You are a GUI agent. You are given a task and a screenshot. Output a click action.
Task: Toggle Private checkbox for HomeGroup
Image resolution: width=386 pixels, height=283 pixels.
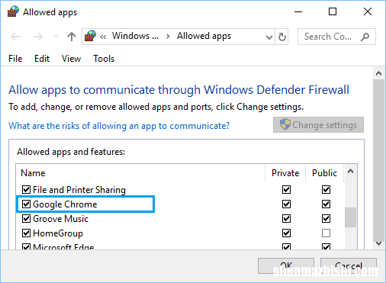[x=286, y=233]
